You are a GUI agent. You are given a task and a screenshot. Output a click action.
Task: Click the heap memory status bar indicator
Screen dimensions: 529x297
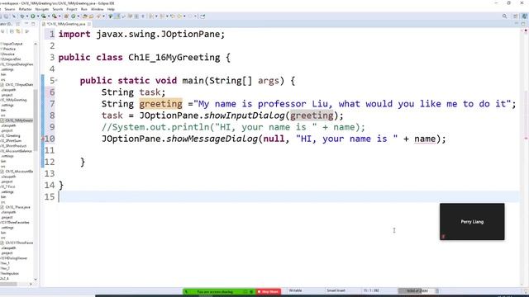[417, 290]
